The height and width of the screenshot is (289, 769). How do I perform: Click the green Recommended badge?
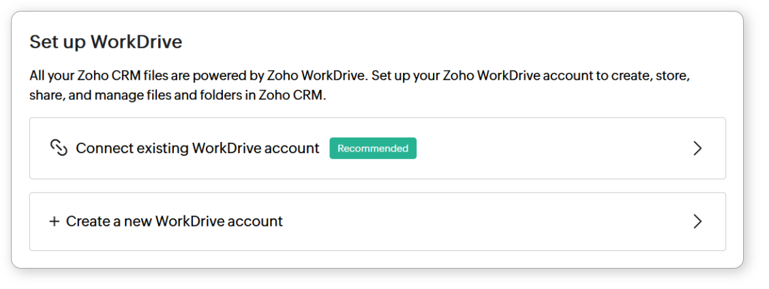373,148
